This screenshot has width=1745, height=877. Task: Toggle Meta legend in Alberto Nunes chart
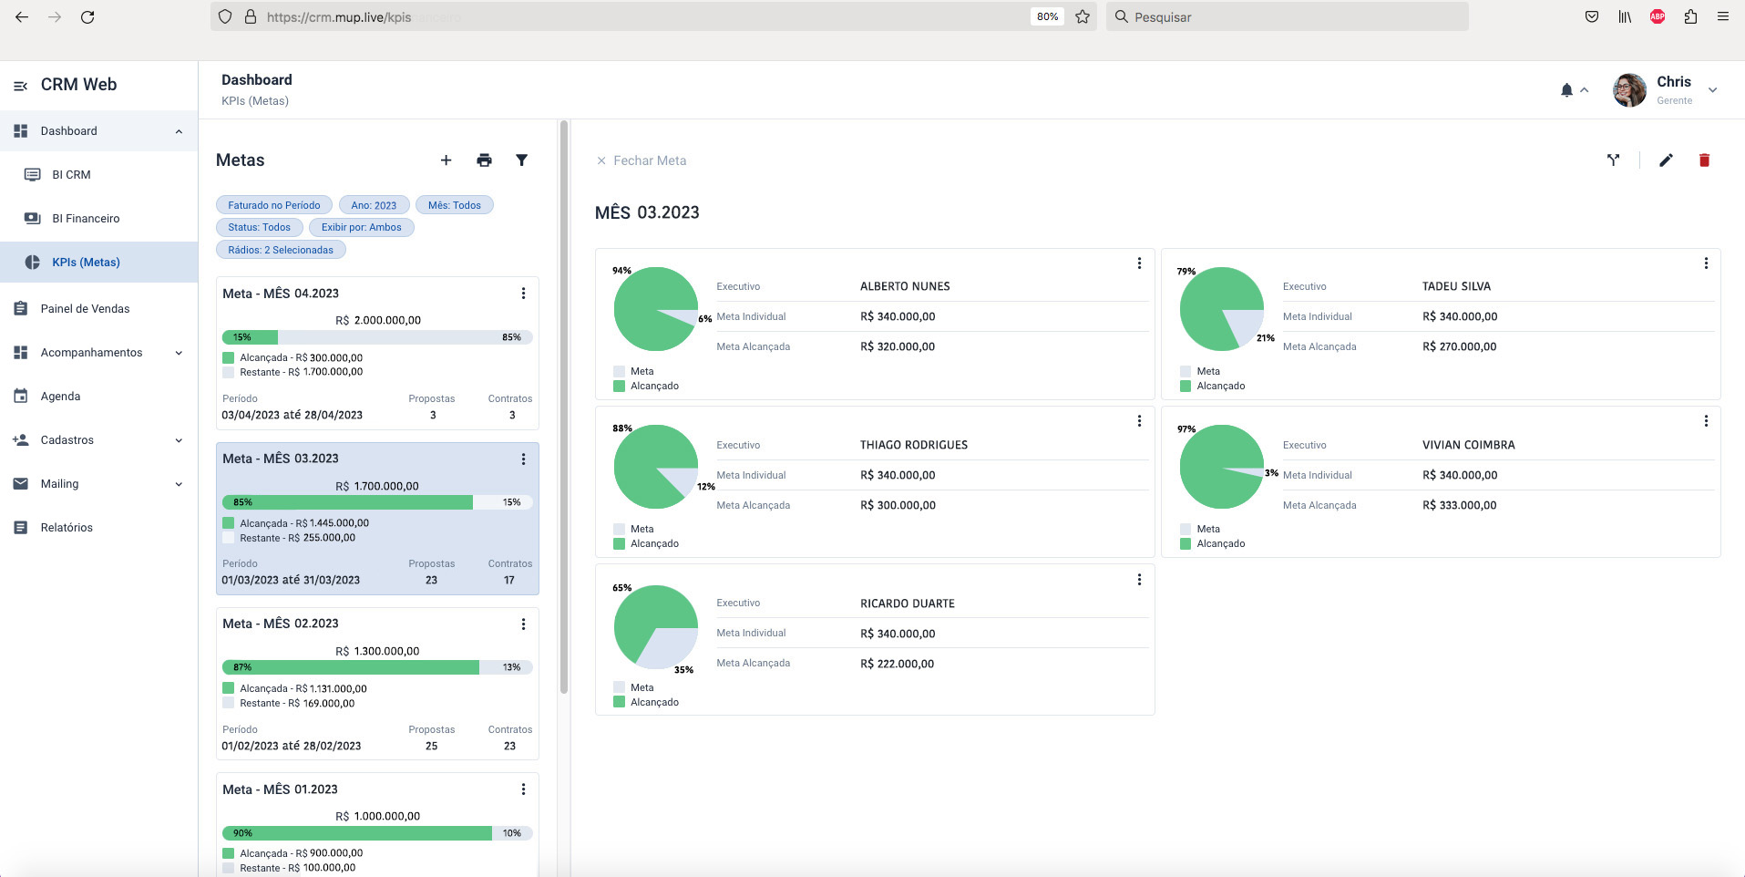click(x=634, y=372)
